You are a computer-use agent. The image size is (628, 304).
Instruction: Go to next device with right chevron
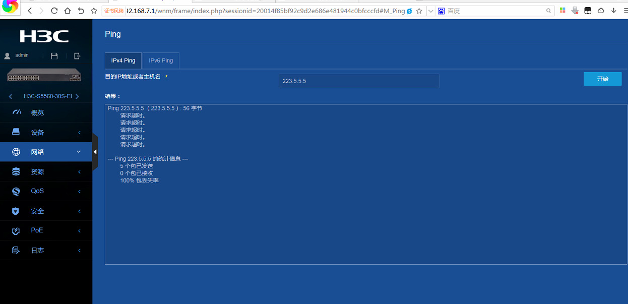pos(77,96)
